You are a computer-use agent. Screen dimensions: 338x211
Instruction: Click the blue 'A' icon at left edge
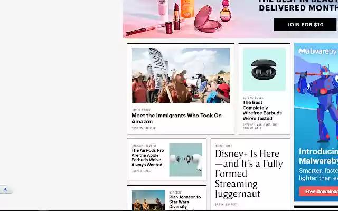5,190
